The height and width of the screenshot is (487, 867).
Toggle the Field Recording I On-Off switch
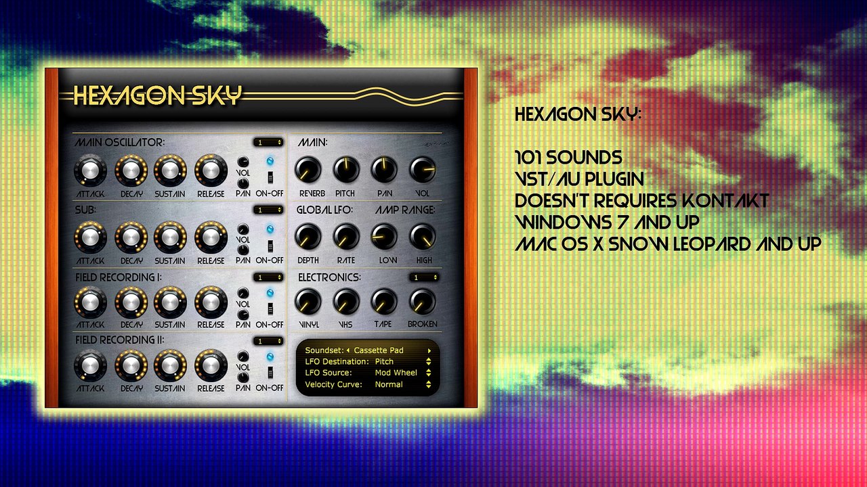pos(270,310)
